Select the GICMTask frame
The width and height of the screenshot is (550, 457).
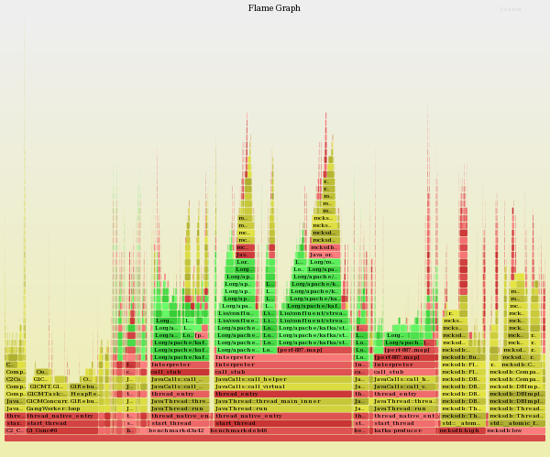(46, 394)
